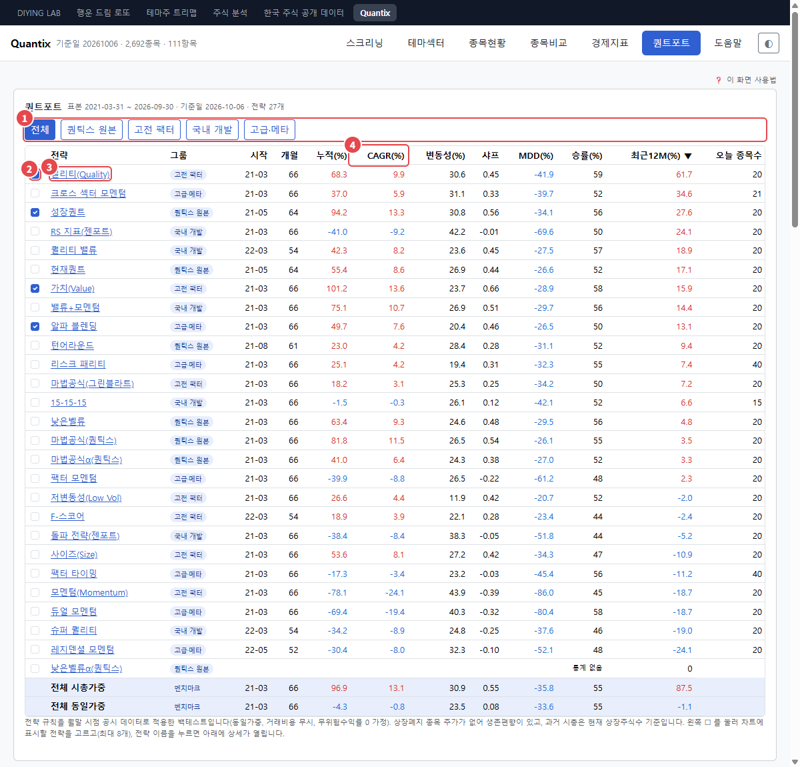The height and width of the screenshot is (767, 800).
Task: Open the 레지덴셜 모멘텀 strategy link
Action: 83,650
